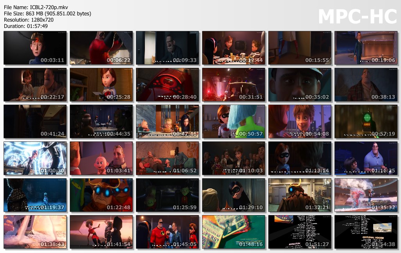
Task: Select the frame timestamped 00:22:17
Action: (35, 85)
